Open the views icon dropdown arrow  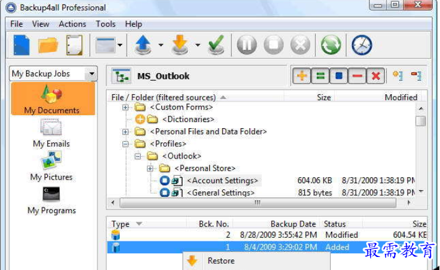(x=120, y=45)
